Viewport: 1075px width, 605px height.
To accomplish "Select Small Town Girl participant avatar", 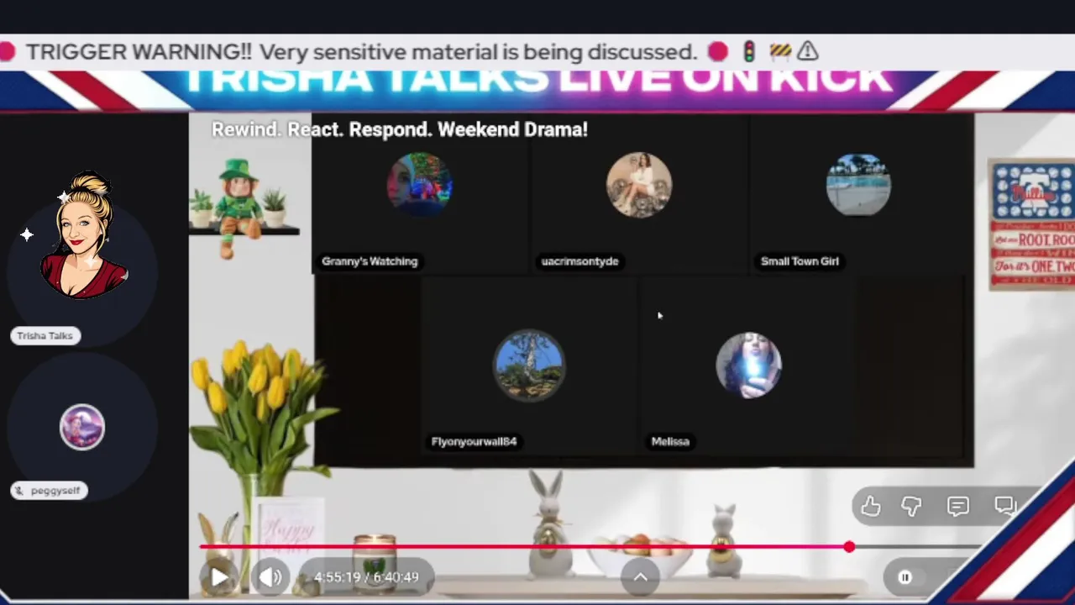I will coord(858,185).
